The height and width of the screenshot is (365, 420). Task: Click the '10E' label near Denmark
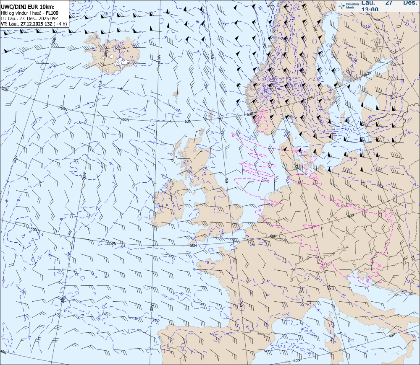point(297,166)
